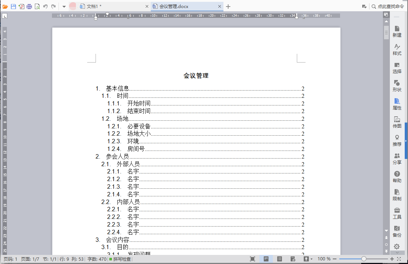Click 页码: 1 in the status bar

click(x=11, y=259)
